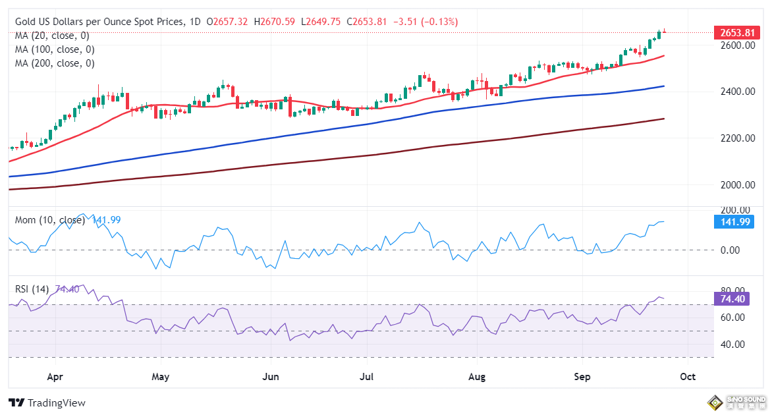Select the MA (20, close, 0) legend

(52, 36)
